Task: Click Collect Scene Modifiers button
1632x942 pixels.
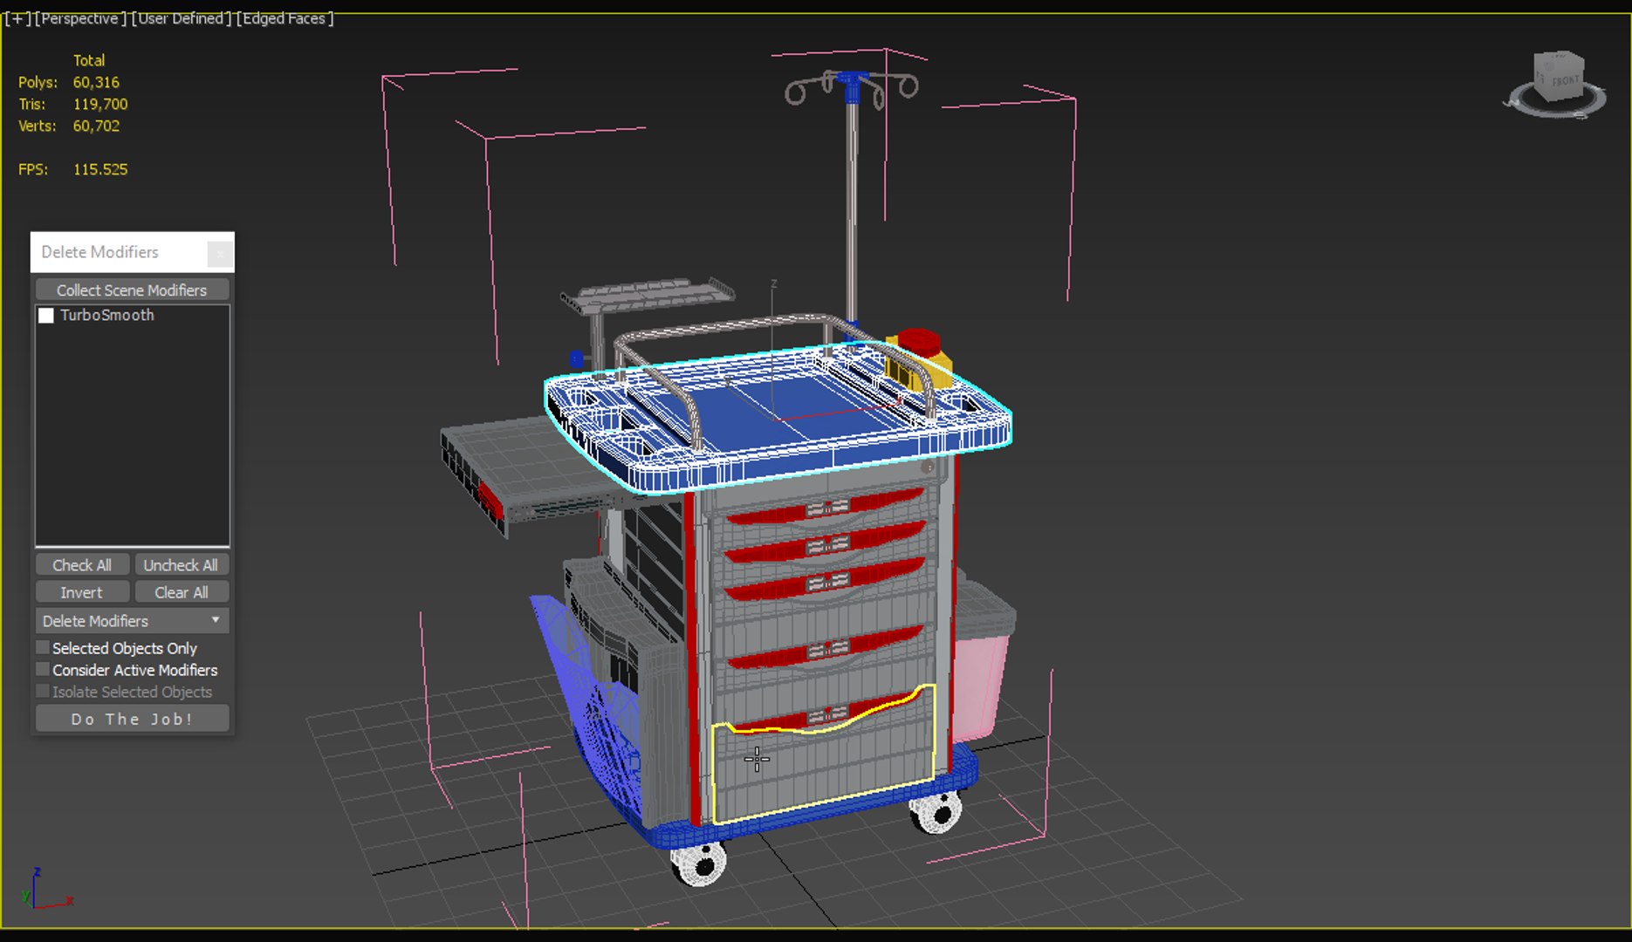Action: pyautogui.click(x=132, y=290)
